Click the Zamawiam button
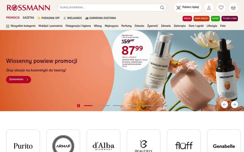244x152 pixels. coord(19,80)
